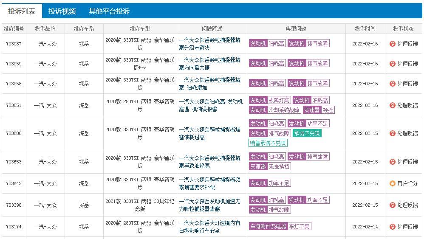Click 发动机 功率不足 tag in row 703642
Viewport: 424px width, 239px height.
coord(270,183)
